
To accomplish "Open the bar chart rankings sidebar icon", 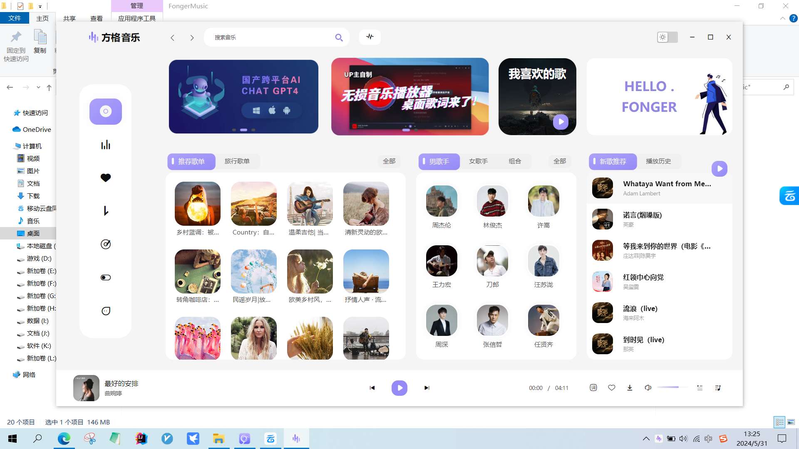I will coord(106,145).
